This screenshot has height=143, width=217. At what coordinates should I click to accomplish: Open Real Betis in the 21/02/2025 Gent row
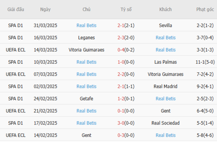pyautogui.click(x=86, y=111)
